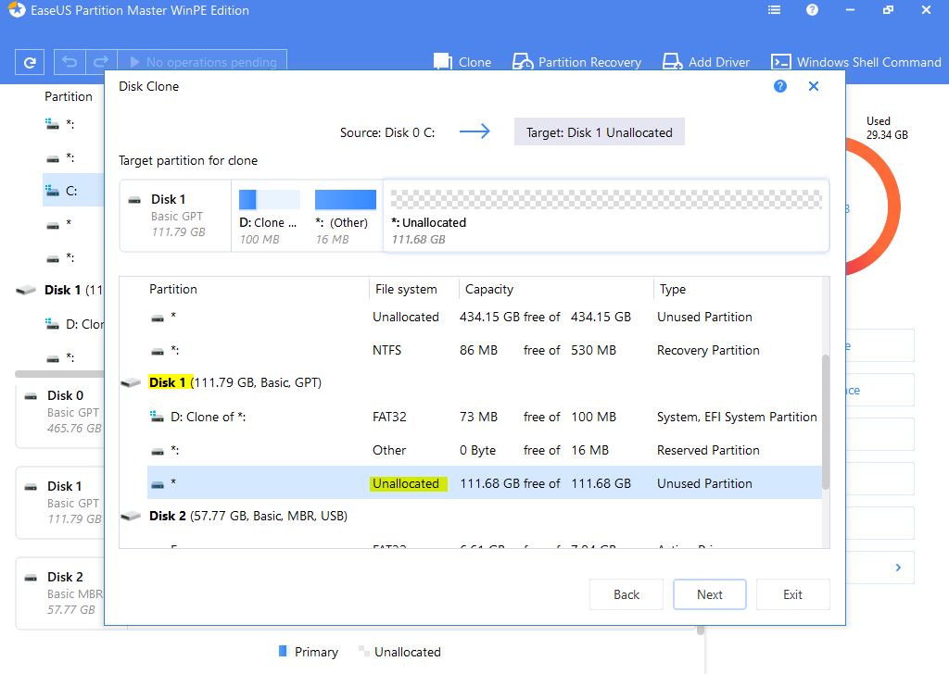Screen dimensions: 949x674
Task: Open Partition Recovery from toolbar
Action: coord(577,62)
